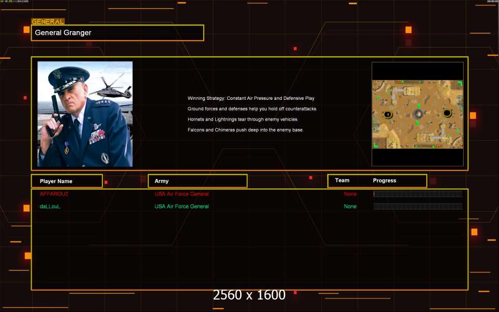Image resolution: width=499 pixels, height=312 pixels.
Task: Click the Army column header
Action: (x=198, y=181)
